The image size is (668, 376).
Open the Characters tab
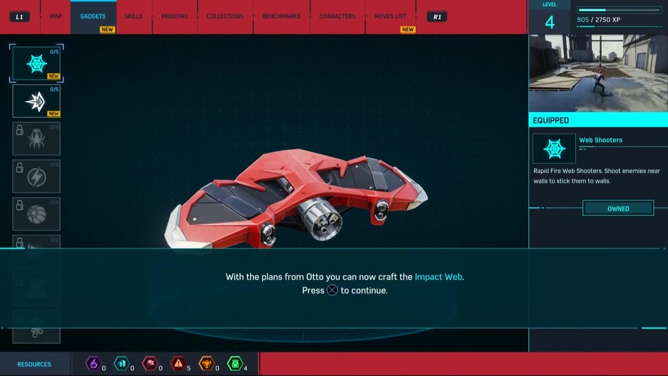338,17
